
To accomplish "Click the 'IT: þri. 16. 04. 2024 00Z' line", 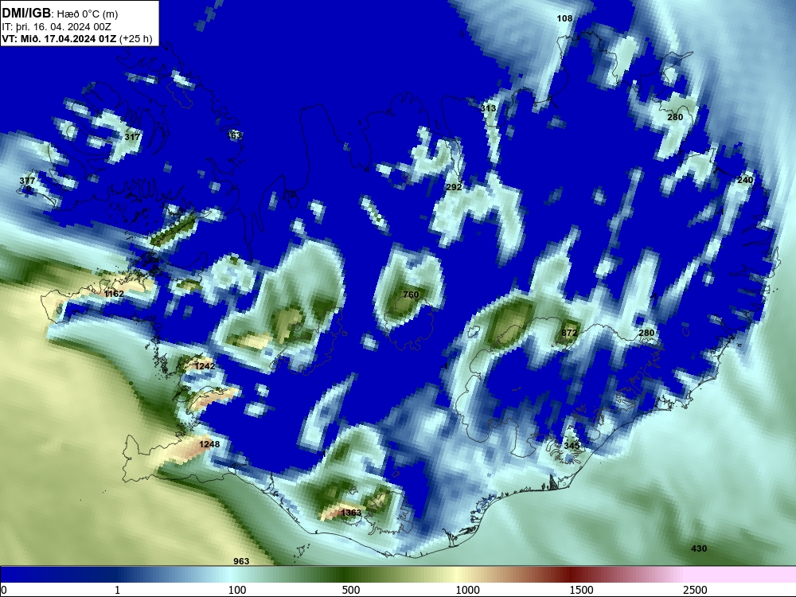I will point(57,27).
